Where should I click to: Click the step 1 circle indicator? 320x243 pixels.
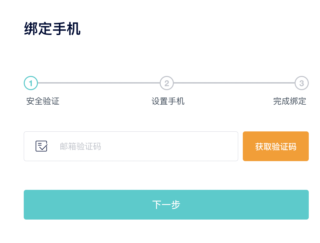[x=31, y=83]
